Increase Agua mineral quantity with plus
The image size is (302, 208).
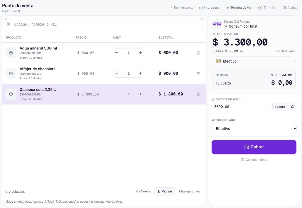pyautogui.click(x=140, y=53)
